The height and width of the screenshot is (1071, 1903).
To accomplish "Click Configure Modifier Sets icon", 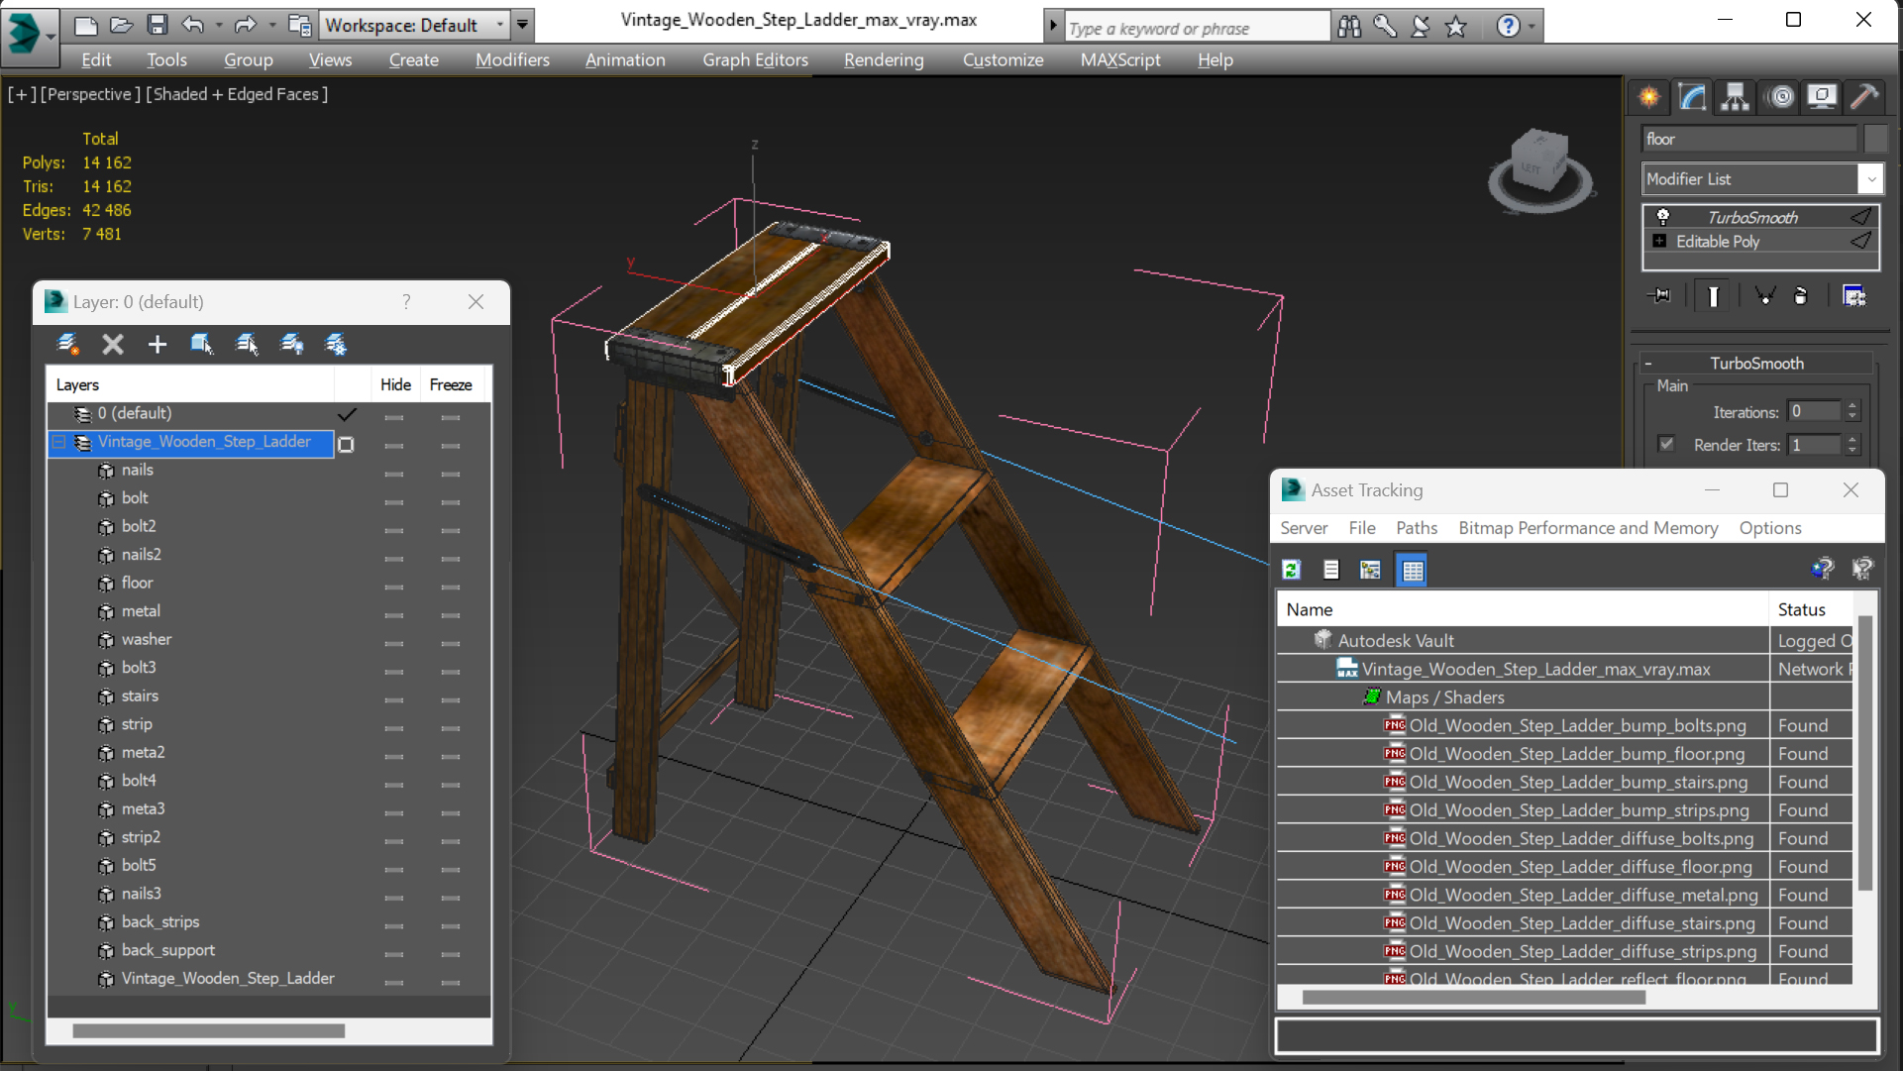I will (1854, 296).
